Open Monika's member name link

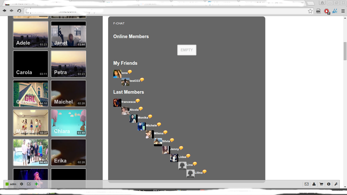point(143,118)
